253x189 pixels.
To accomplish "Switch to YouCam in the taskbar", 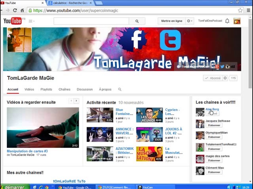I will [155, 187].
